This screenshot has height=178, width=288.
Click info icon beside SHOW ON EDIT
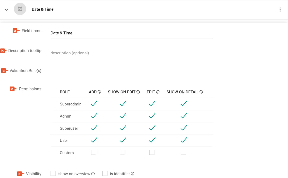pos(138,92)
